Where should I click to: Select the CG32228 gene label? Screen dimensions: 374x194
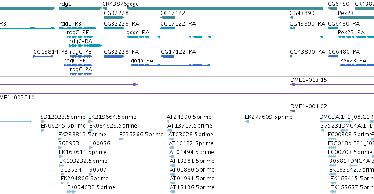116,13
